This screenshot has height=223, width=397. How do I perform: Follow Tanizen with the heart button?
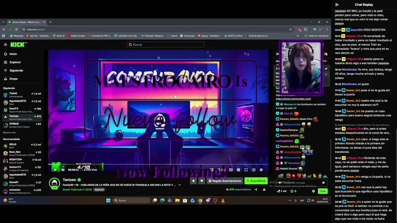point(202,181)
